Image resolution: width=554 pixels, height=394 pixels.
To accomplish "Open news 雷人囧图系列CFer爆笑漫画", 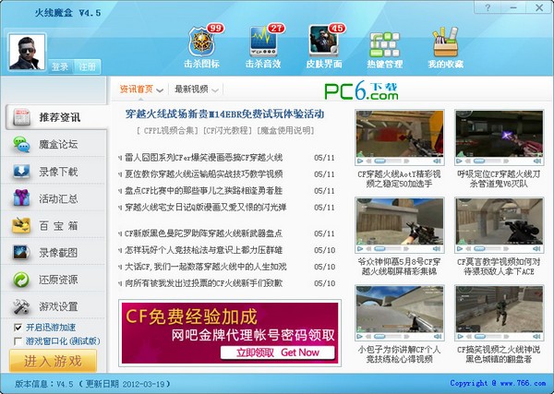I will tap(203, 158).
